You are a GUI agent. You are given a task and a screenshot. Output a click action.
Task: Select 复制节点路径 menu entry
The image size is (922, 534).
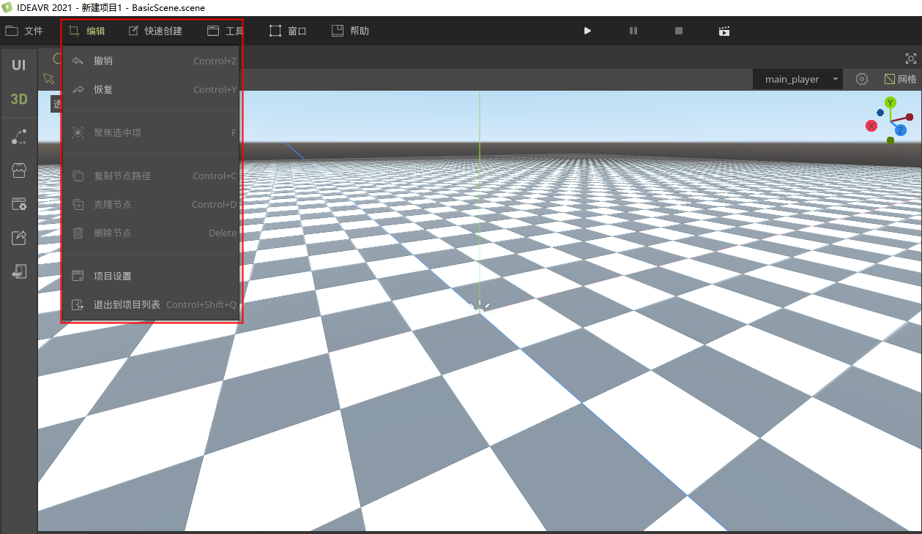pyautogui.click(x=152, y=176)
